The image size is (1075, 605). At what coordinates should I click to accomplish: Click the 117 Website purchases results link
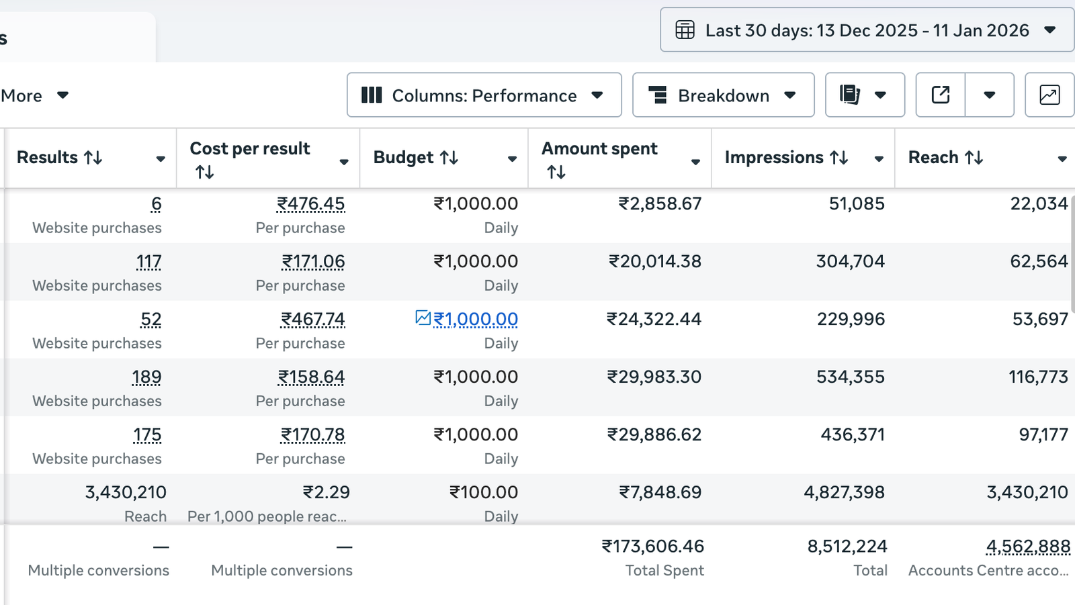(148, 261)
